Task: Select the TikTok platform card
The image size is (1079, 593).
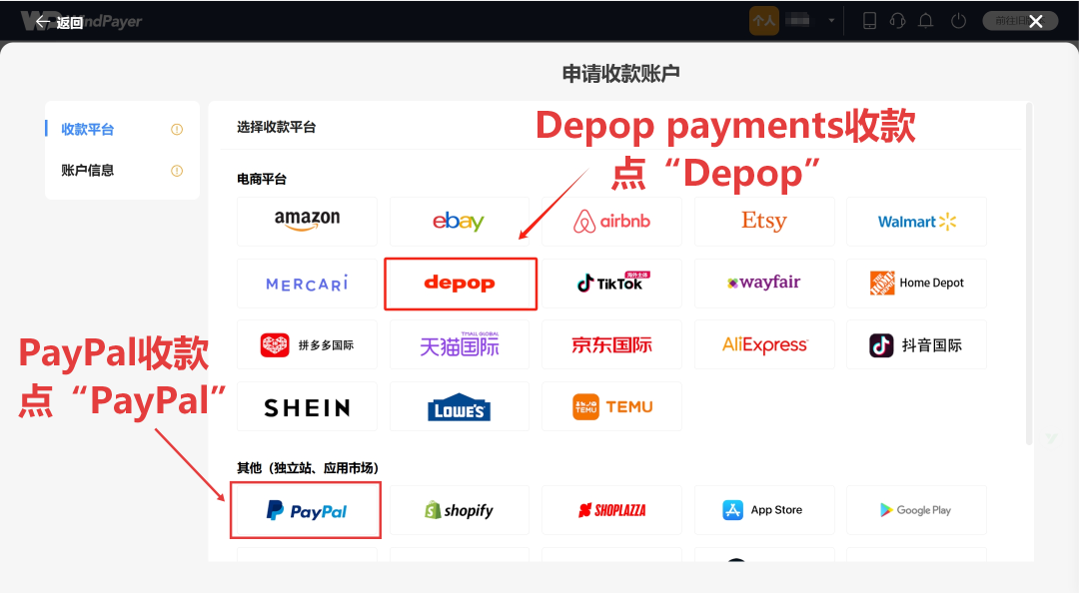Action: pos(611,284)
